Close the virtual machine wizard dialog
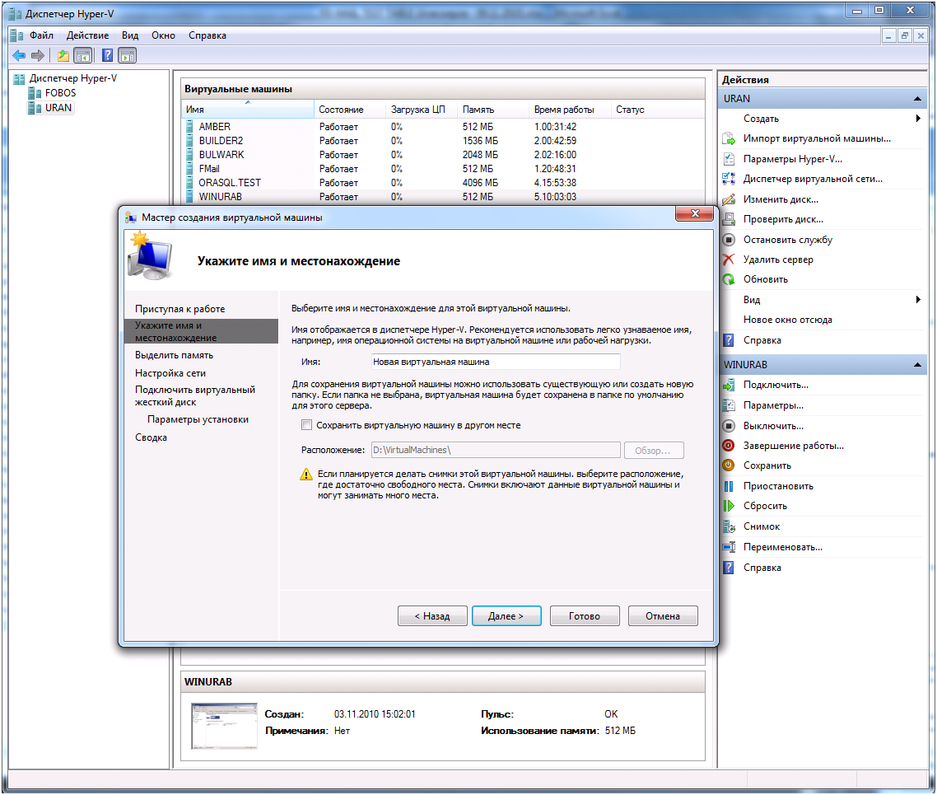The width and height of the screenshot is (937, 795). point(694,214)
